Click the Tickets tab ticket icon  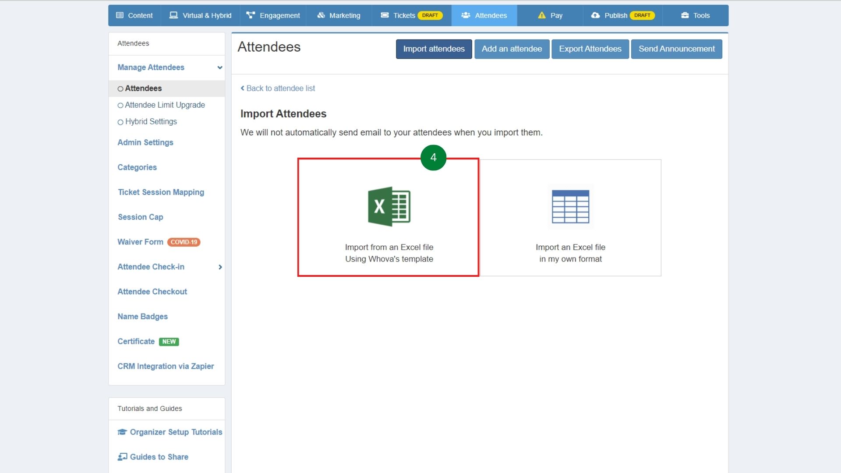click(x=385, y=15)
